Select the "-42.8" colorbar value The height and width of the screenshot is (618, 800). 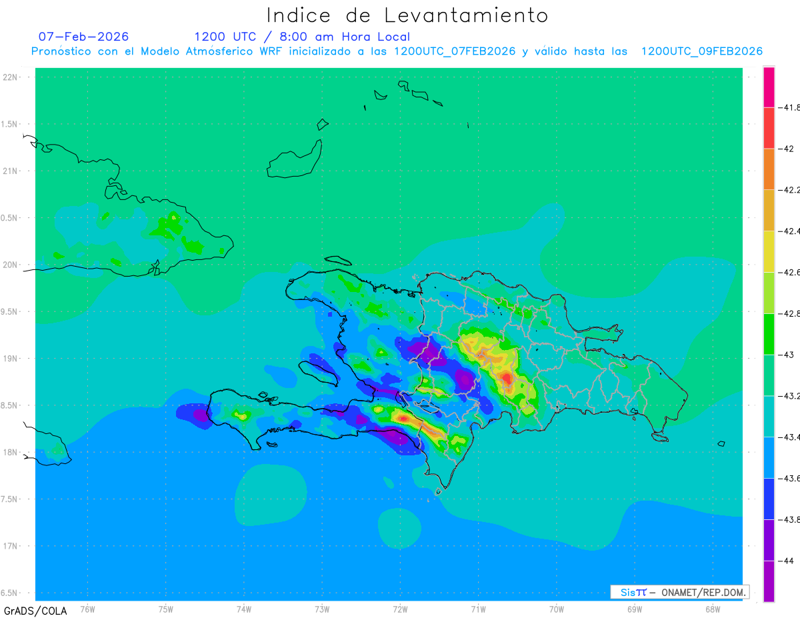tap(789, 313)
